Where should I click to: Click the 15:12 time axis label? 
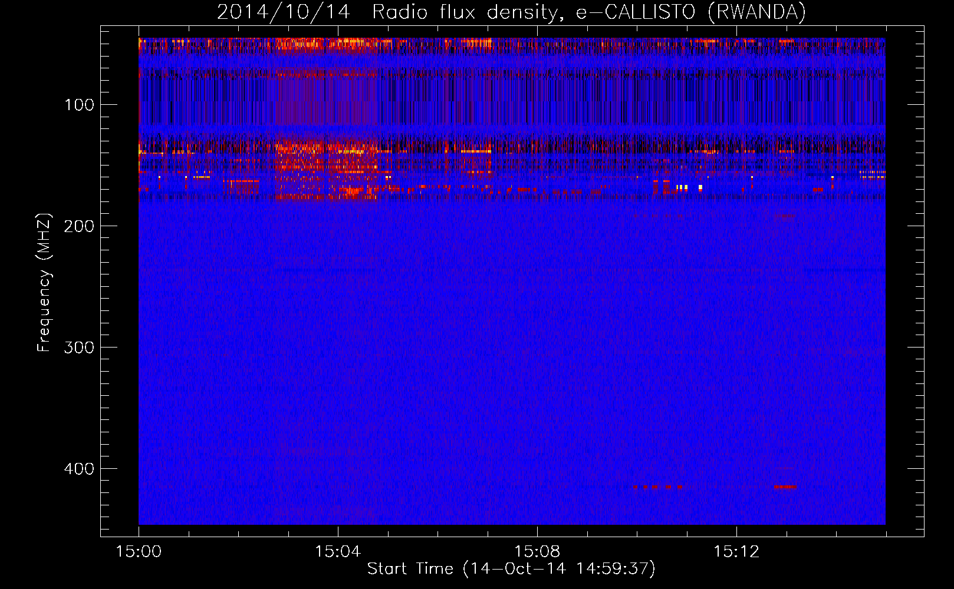click(x=736, y=552)
